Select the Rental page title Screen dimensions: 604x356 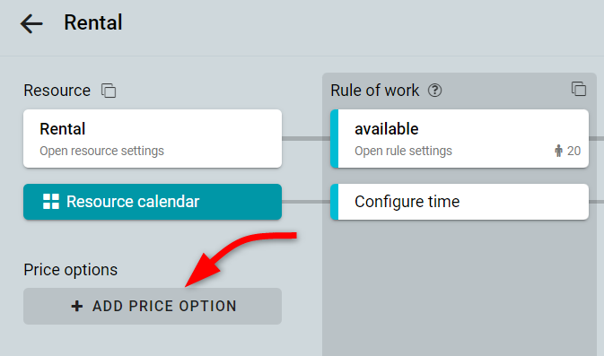92,22
